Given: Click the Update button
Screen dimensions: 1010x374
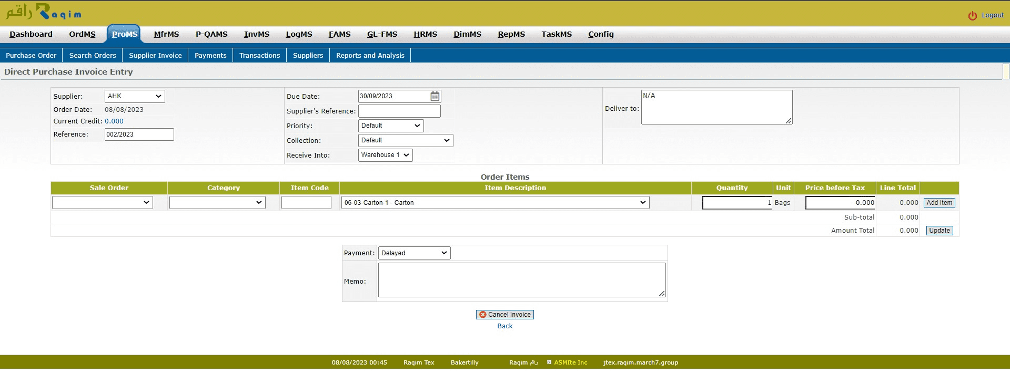Looking at the screenshot, I should point(939,231).
